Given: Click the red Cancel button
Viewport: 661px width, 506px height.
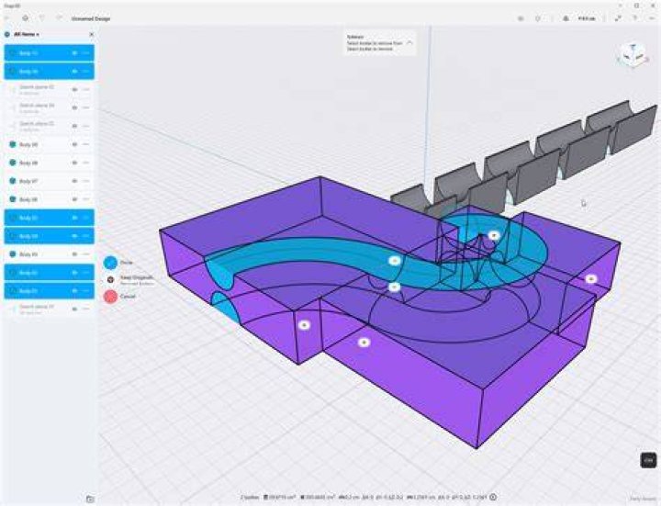Looking at the screenshot, I should pos(110,297).
